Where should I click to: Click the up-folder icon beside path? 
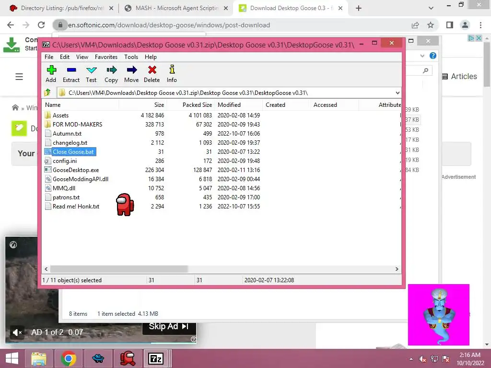tap(47, 92)
